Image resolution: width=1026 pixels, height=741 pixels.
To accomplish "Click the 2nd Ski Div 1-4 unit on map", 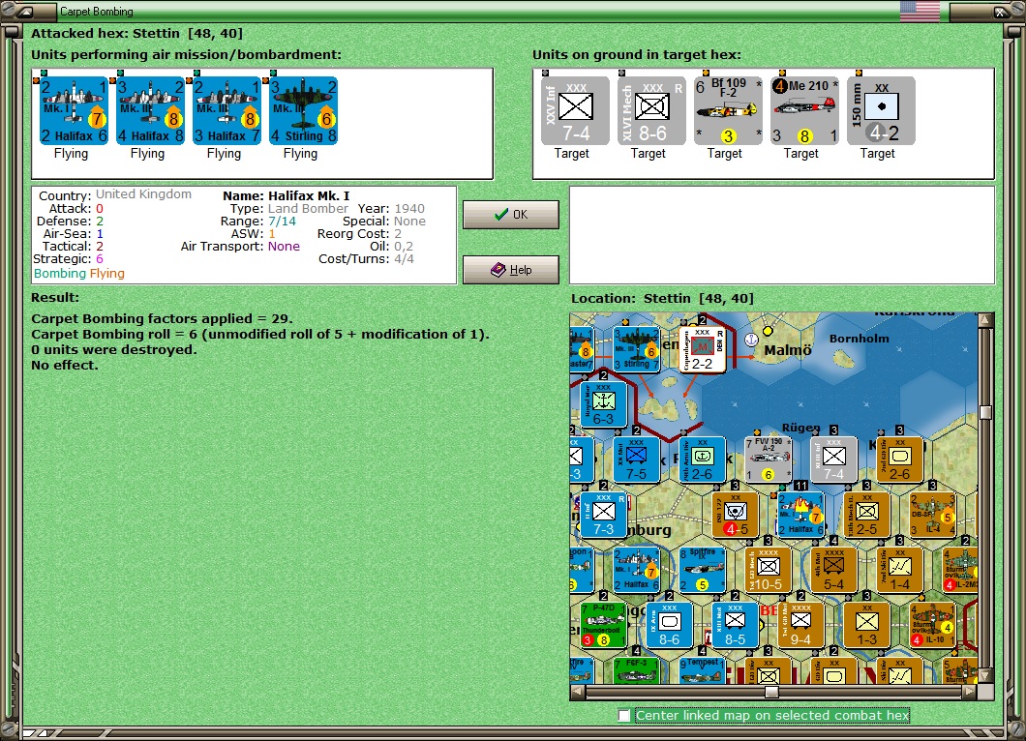I will point(900,569).
